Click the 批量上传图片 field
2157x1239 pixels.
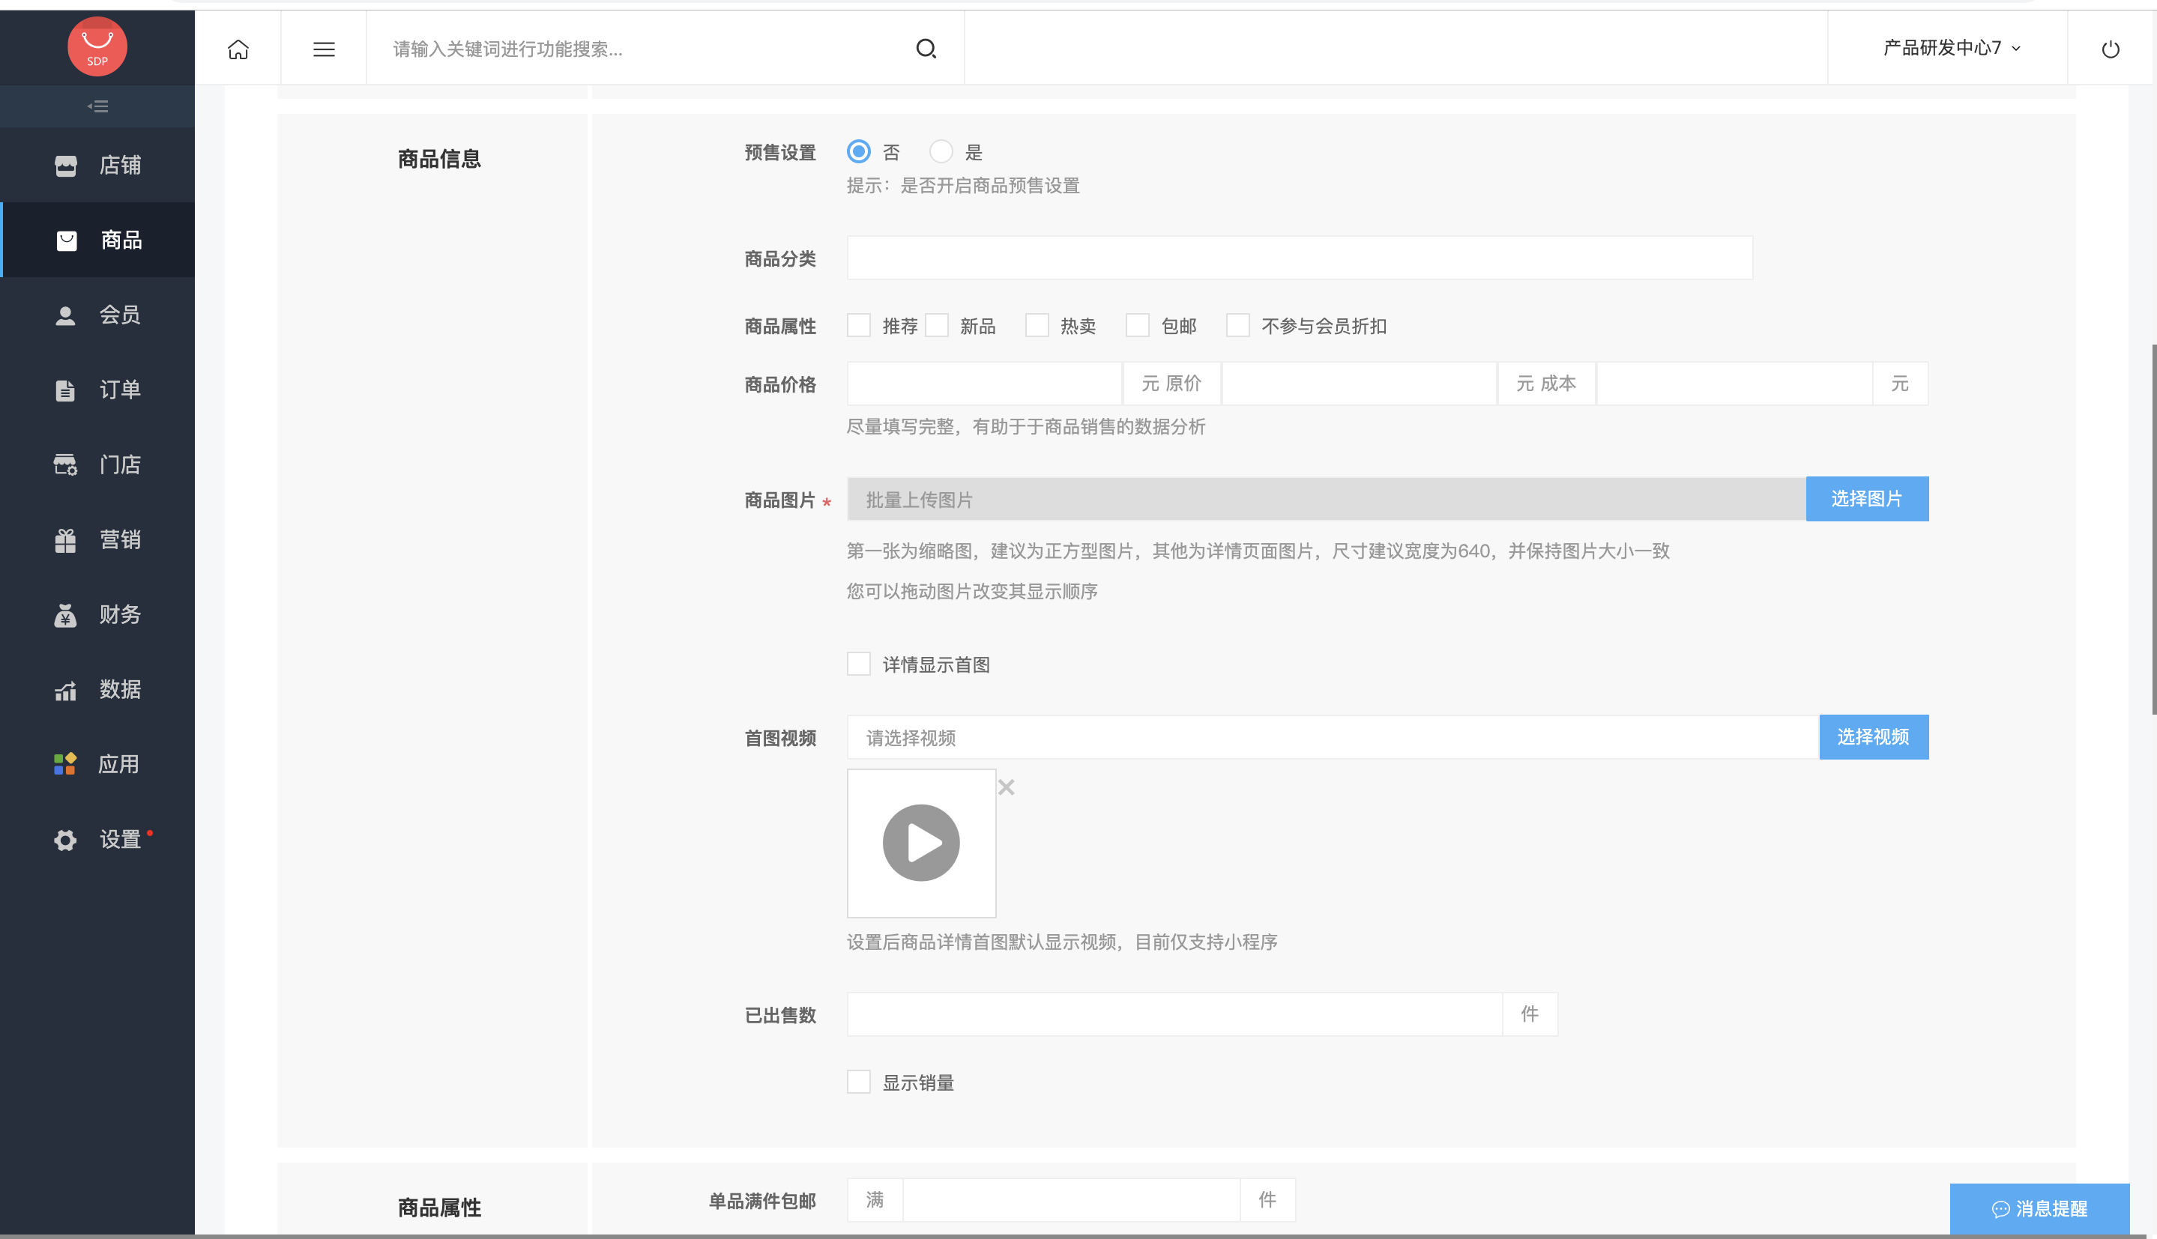1327,500
